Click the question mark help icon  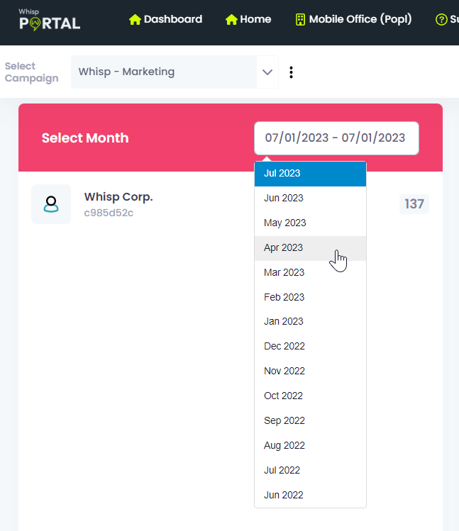[x=441, y=19]
